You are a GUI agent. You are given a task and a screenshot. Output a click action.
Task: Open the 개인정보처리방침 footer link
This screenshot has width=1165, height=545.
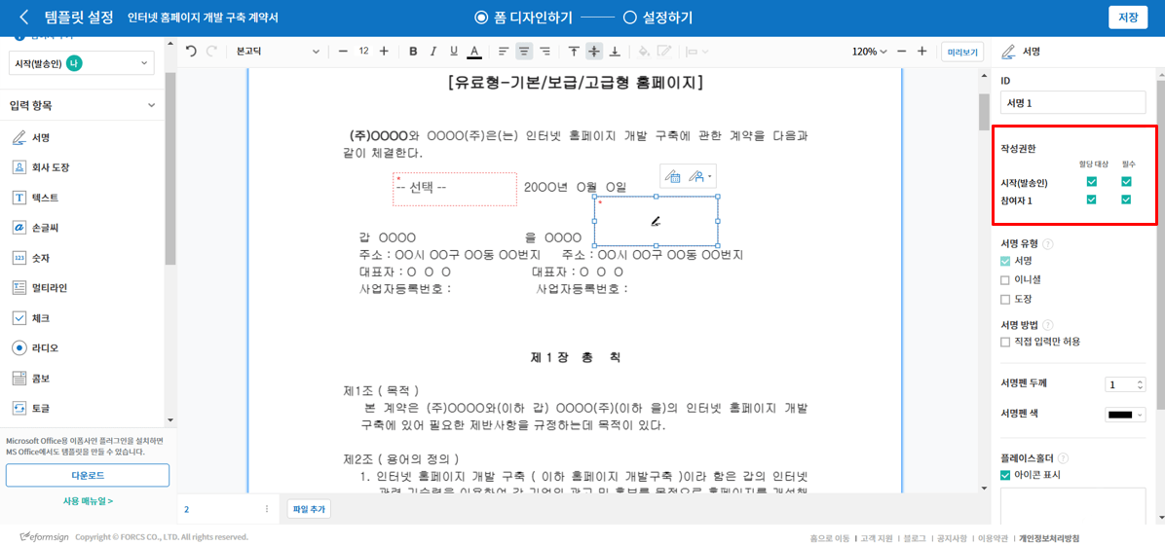[1048, 537]
